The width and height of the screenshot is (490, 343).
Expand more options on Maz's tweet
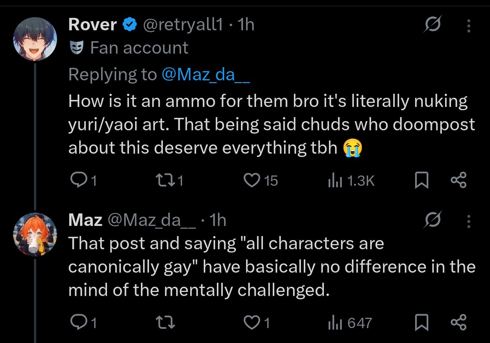tap(468, 221)
